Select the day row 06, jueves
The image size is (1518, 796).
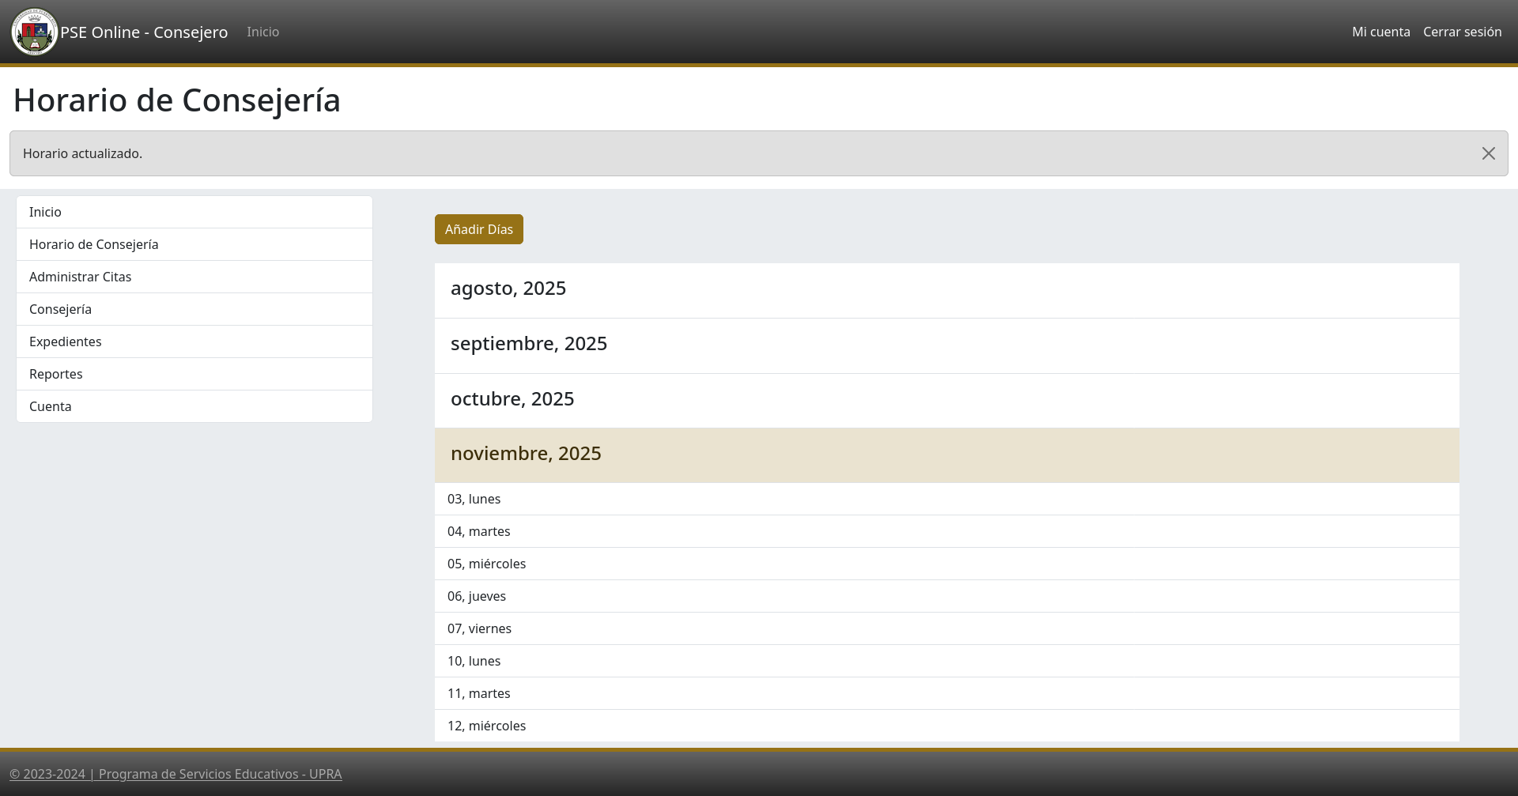pos(946,596)
